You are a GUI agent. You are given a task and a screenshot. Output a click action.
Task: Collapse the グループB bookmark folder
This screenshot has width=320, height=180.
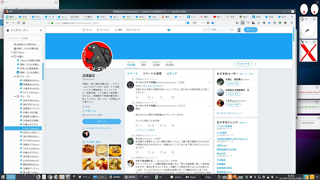(x=15, y=96)
